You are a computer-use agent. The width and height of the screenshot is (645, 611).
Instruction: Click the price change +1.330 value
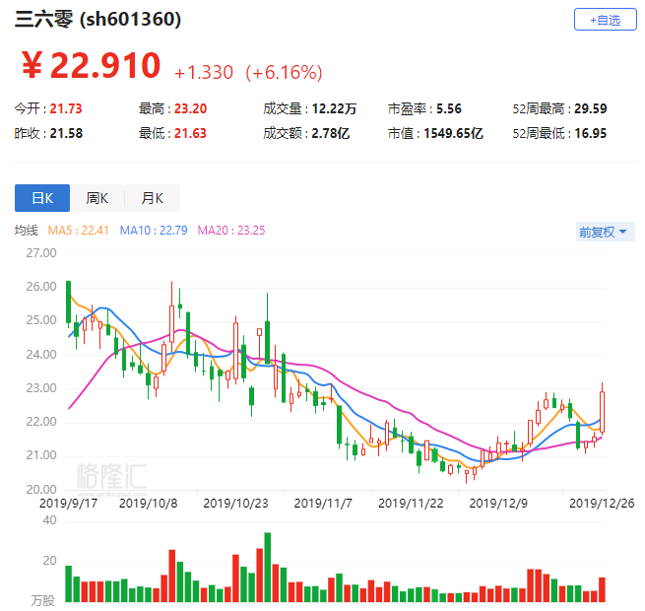[204, 73]
